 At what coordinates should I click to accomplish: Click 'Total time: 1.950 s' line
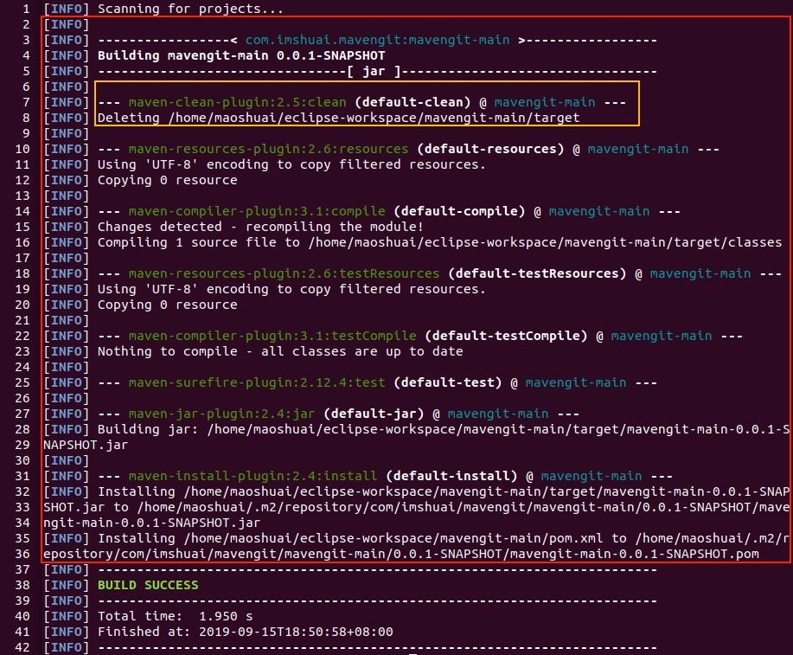[x=175, y=616]
